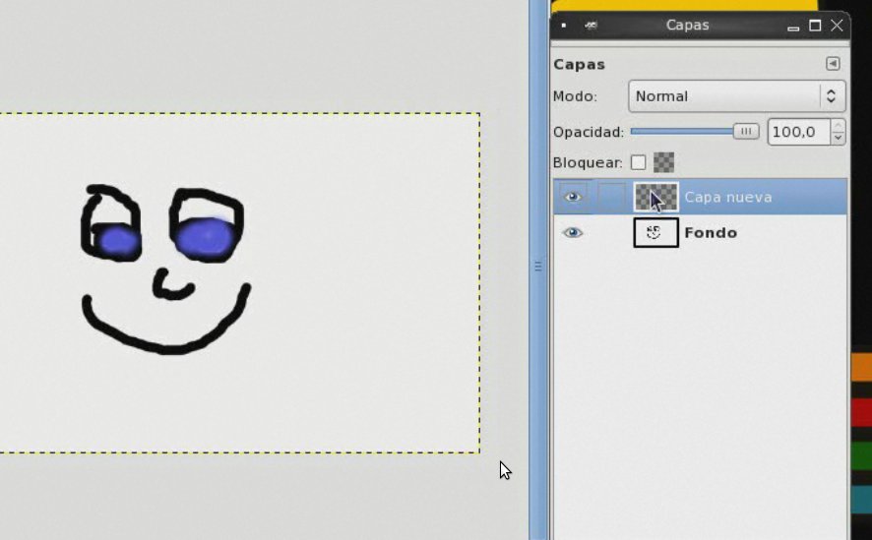This screenshot has width=872, height=540.
Task: Toggle the chain link box for Capa nueva
Action: pos(612,197)
